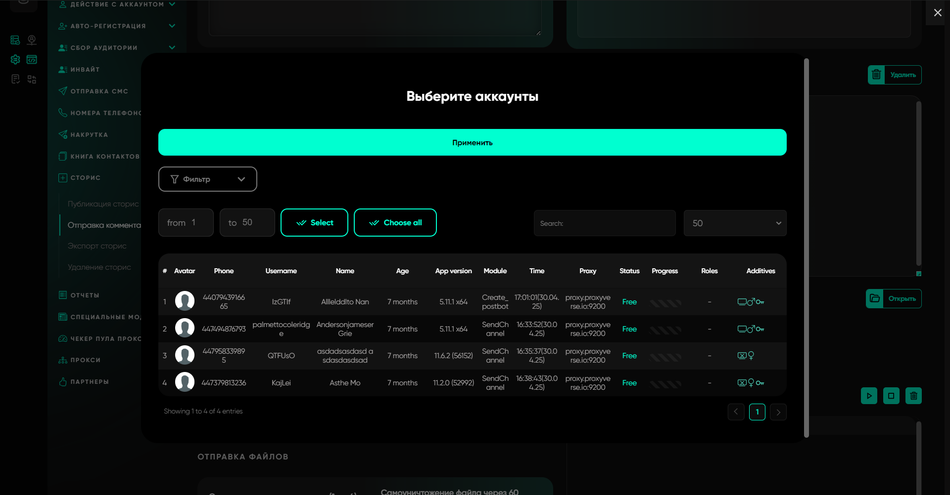Image resolution: width=950 pixels, height=495 pixels.
Task: Click the folder icon next to Открыть
Action: click(x=875, y=298)
